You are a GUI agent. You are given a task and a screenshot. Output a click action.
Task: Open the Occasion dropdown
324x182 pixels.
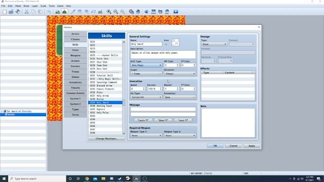coord(180,74)
